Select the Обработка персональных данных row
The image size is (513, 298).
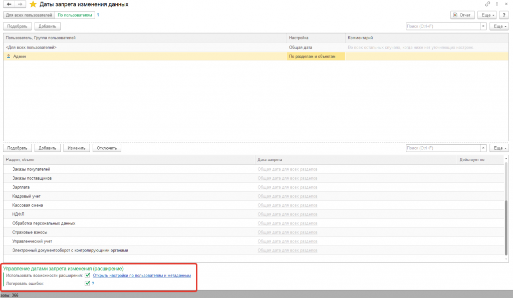[254, 223]
